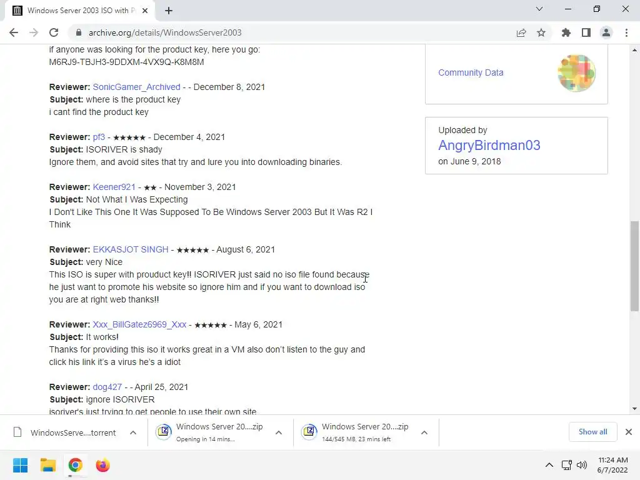The image size is (640, 480).
Task: Click the 'ISORIVER is shady' subject text
Action: coord(124,149)
